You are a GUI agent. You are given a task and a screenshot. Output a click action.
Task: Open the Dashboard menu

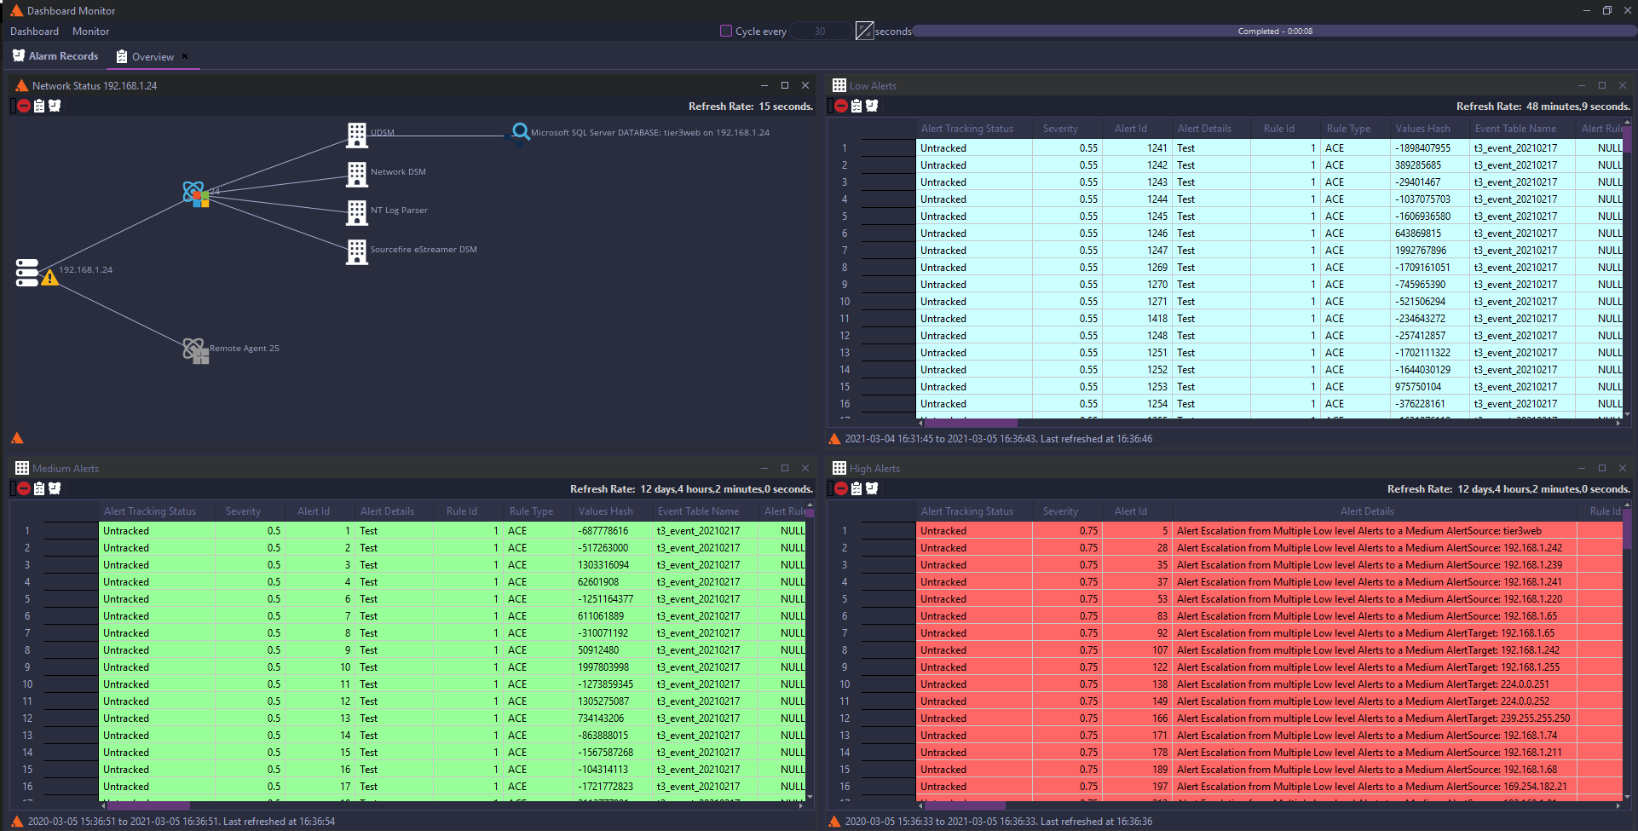click(x=34, y=32)
